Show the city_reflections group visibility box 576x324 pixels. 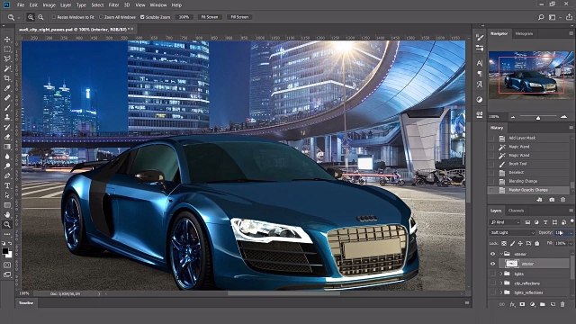point(492,283)
